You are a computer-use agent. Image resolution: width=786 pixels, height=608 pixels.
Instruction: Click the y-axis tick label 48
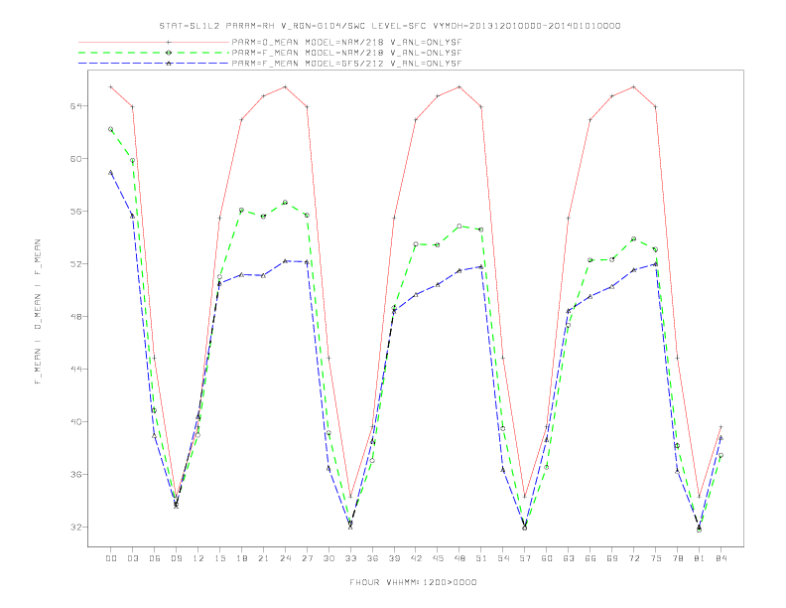click(x=76, y=317)
